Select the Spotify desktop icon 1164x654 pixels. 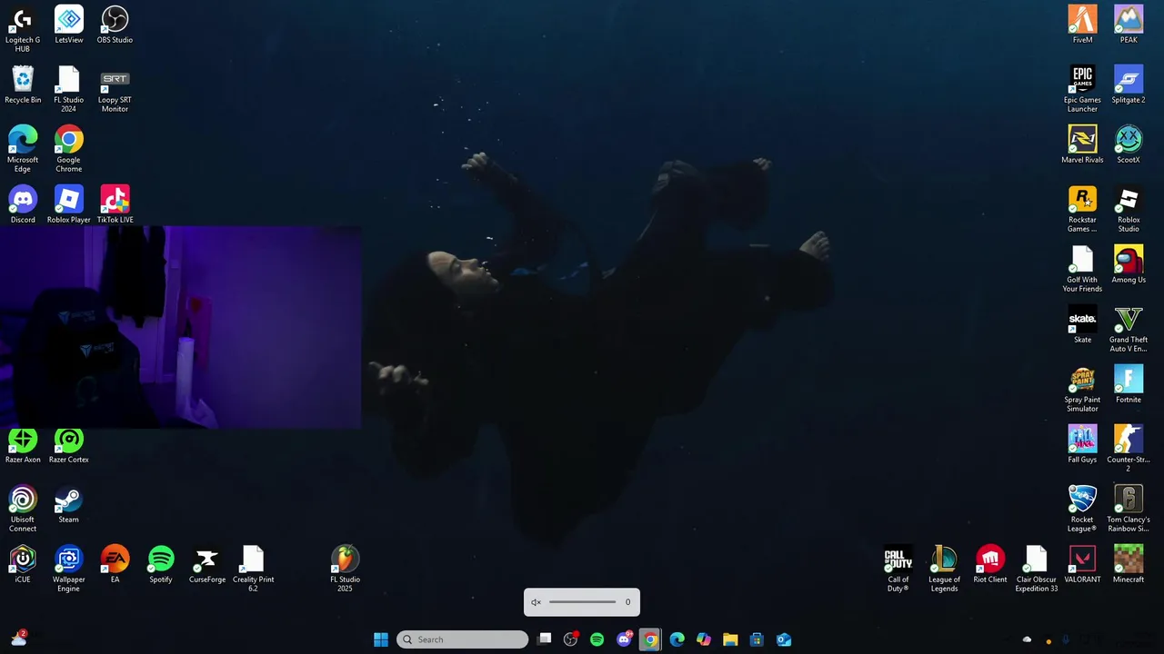(x=161, y=564)
